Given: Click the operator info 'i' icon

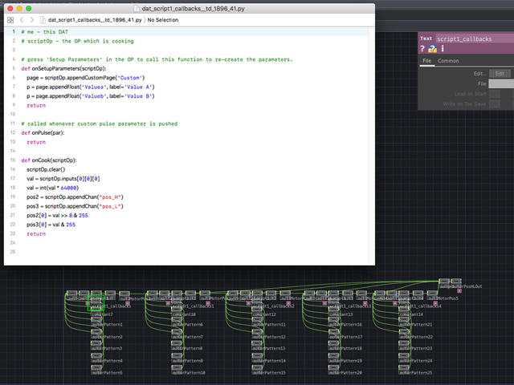Looking at the screenshot, I should pos(443,49).
